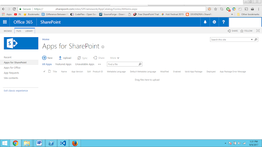Open Chrome from the taskbar
The height and width of the screenshot is (147, 262).
point(16,143)
